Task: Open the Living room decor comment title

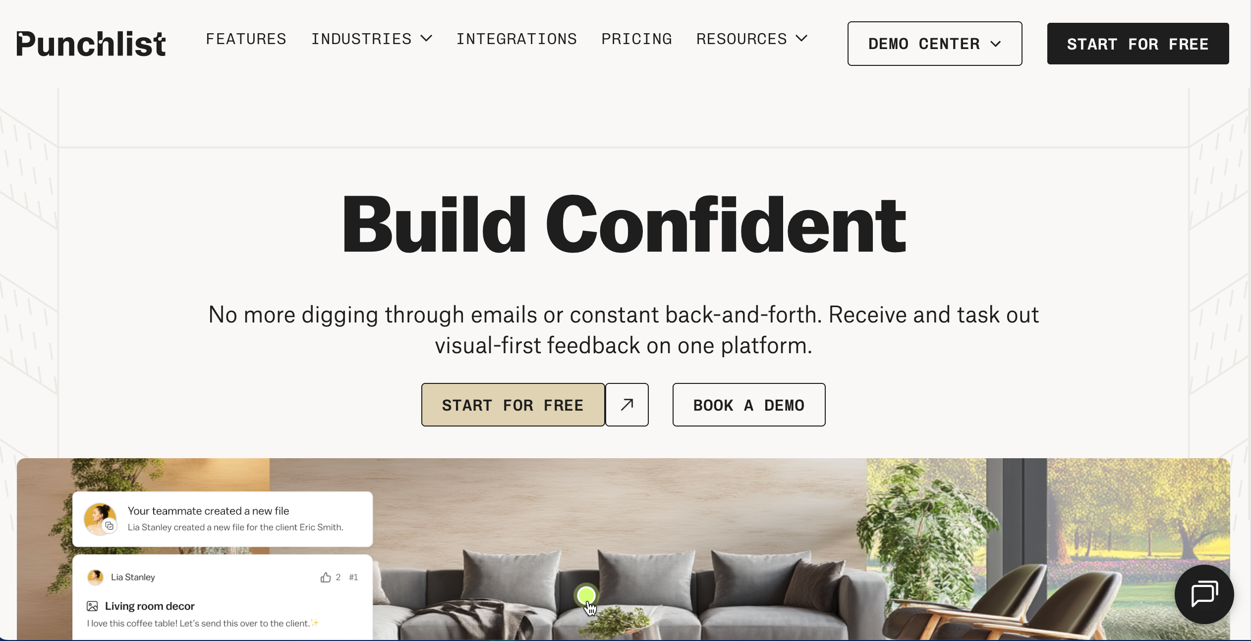Action: [x=150, y=606]
